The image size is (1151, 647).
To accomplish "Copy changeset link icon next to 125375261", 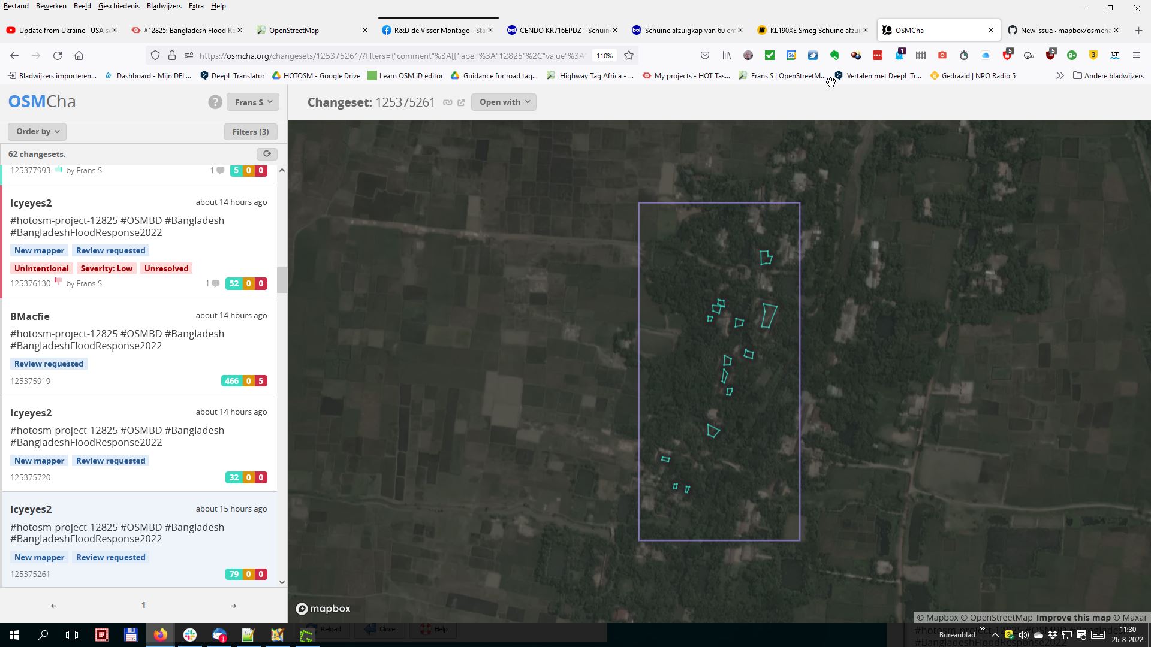I will [447, 102].
